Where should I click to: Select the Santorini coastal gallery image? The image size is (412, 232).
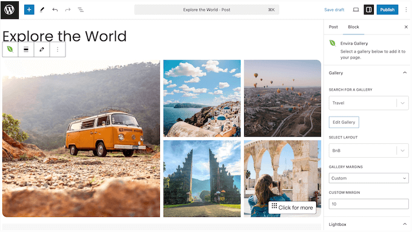click(x=202, y=98)
